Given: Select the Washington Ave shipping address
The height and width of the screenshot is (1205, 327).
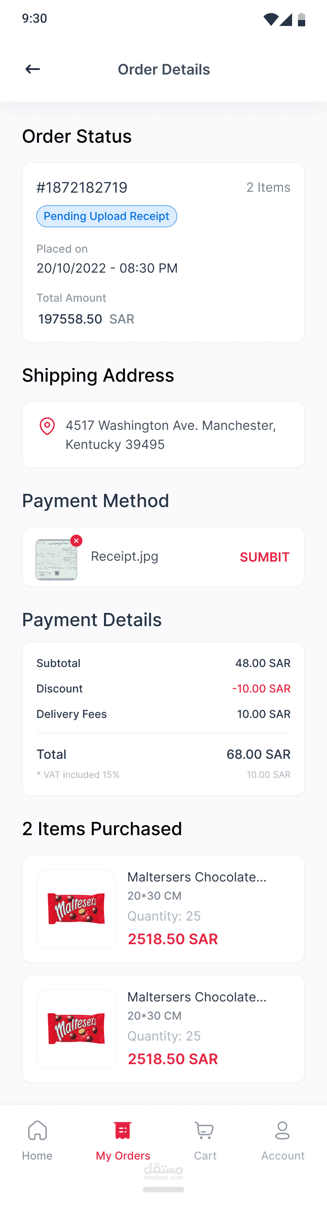Looking at the screenshot, I should [171, 434].
